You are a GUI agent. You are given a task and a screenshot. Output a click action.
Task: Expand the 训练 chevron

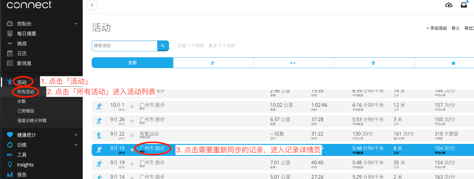pyautogui.click(x=76, y=145)
